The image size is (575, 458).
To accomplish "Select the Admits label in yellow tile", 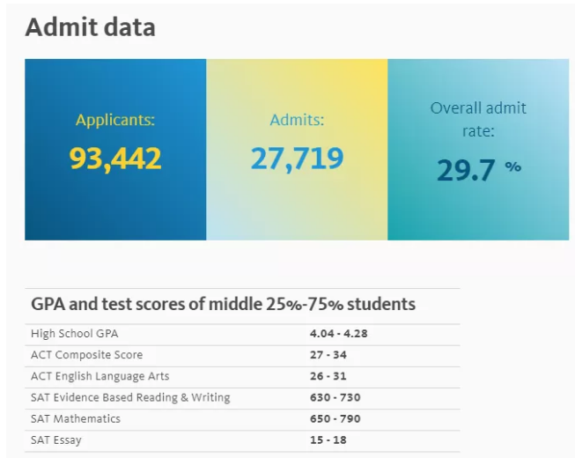I will [x=297, y=120].
